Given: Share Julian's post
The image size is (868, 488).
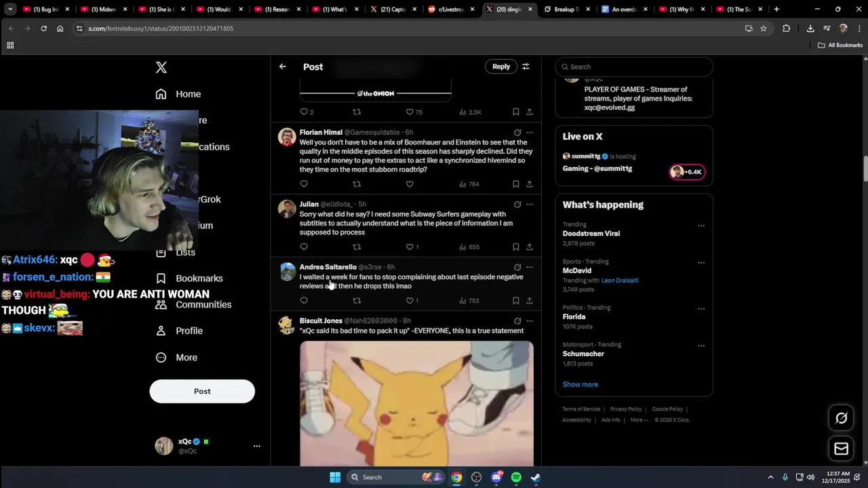Looking at the screenshot, I should click(530, 247).
